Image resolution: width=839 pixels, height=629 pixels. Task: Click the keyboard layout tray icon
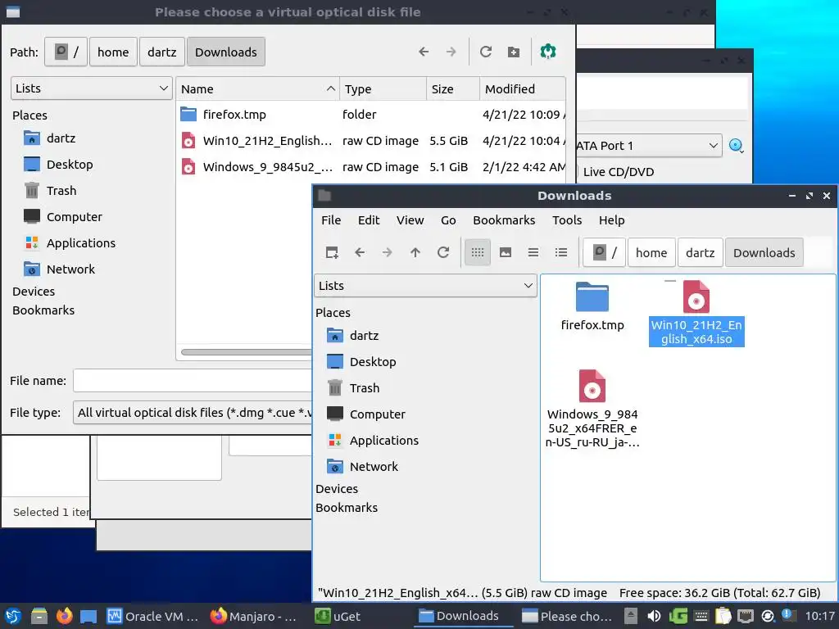pos(701,616)
